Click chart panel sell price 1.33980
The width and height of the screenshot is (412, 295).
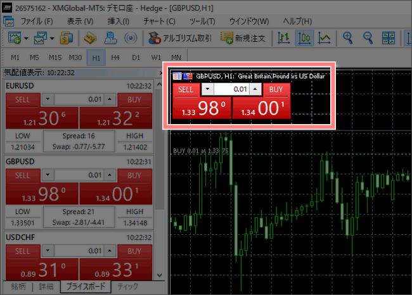(x=202, y=108)
